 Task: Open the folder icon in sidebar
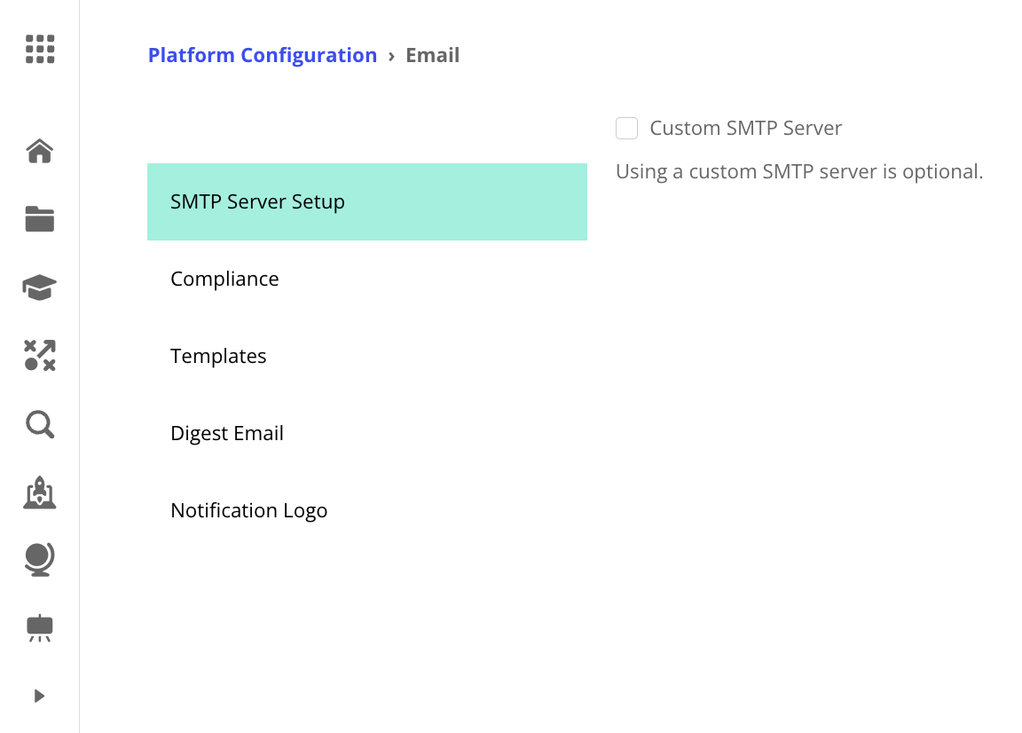click(40, 219)
